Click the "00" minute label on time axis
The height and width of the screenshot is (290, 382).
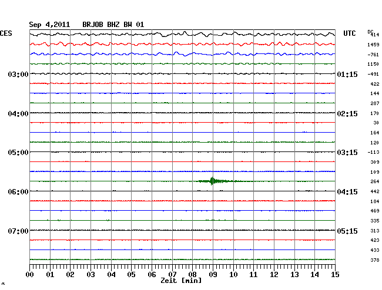tap(30, 275)
